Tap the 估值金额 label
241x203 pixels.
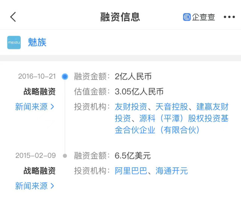point(92,92)
